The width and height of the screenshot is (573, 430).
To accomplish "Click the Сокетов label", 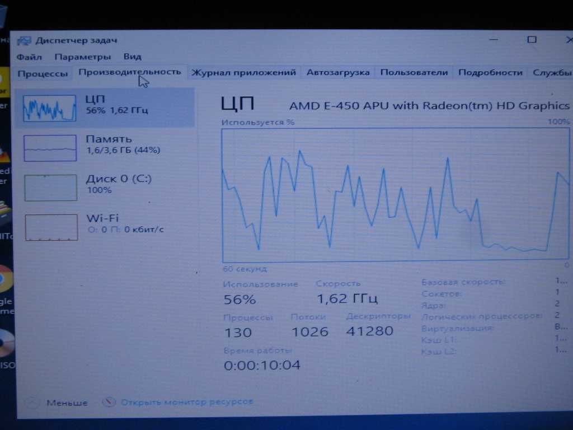I will (x=442, y=294).
